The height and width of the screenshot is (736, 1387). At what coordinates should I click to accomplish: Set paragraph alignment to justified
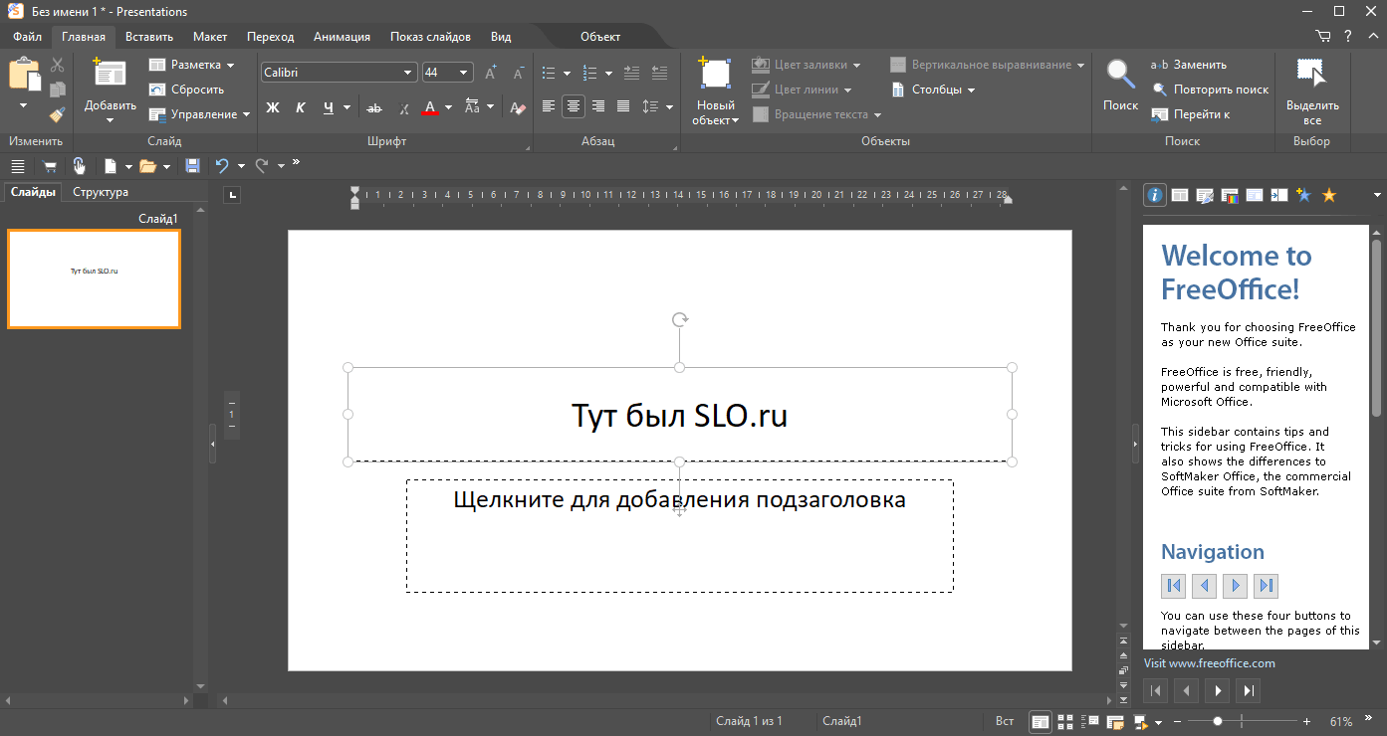(623, 105)
